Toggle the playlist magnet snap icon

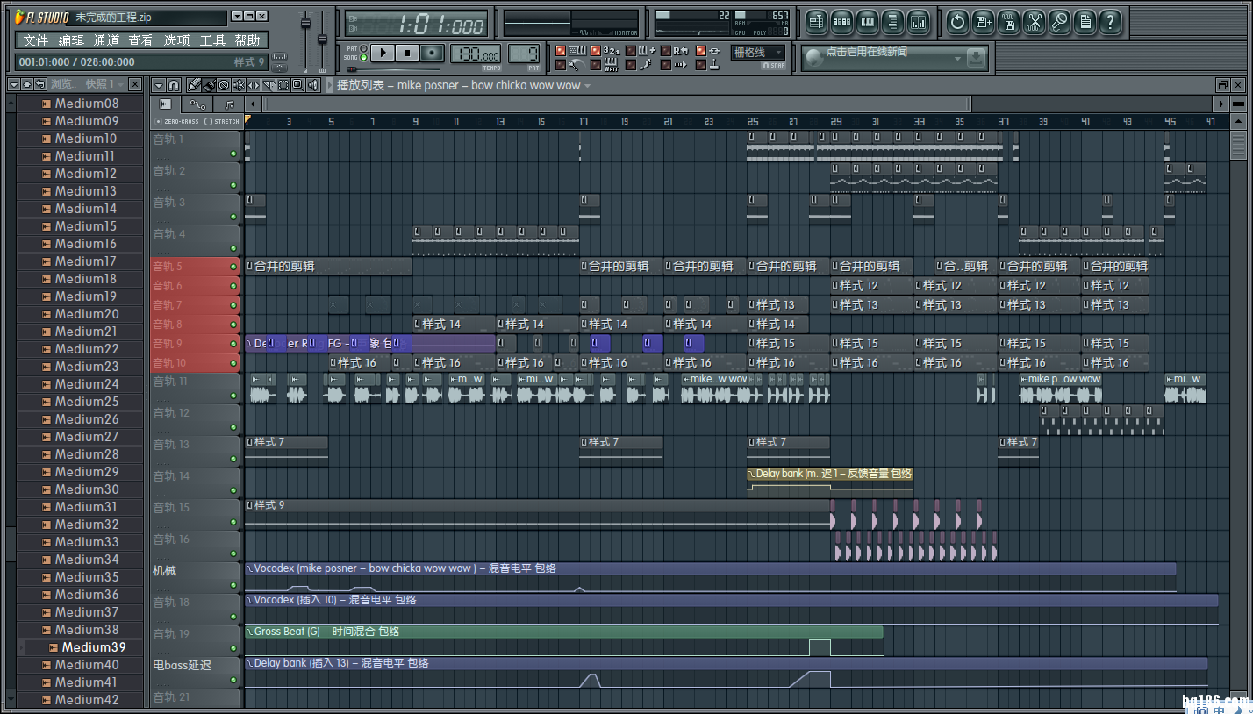coord(174,84)
